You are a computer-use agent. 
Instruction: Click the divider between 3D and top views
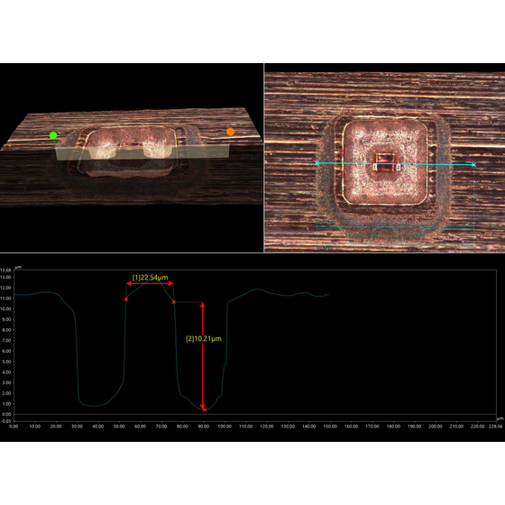click(x=264, y=158)
